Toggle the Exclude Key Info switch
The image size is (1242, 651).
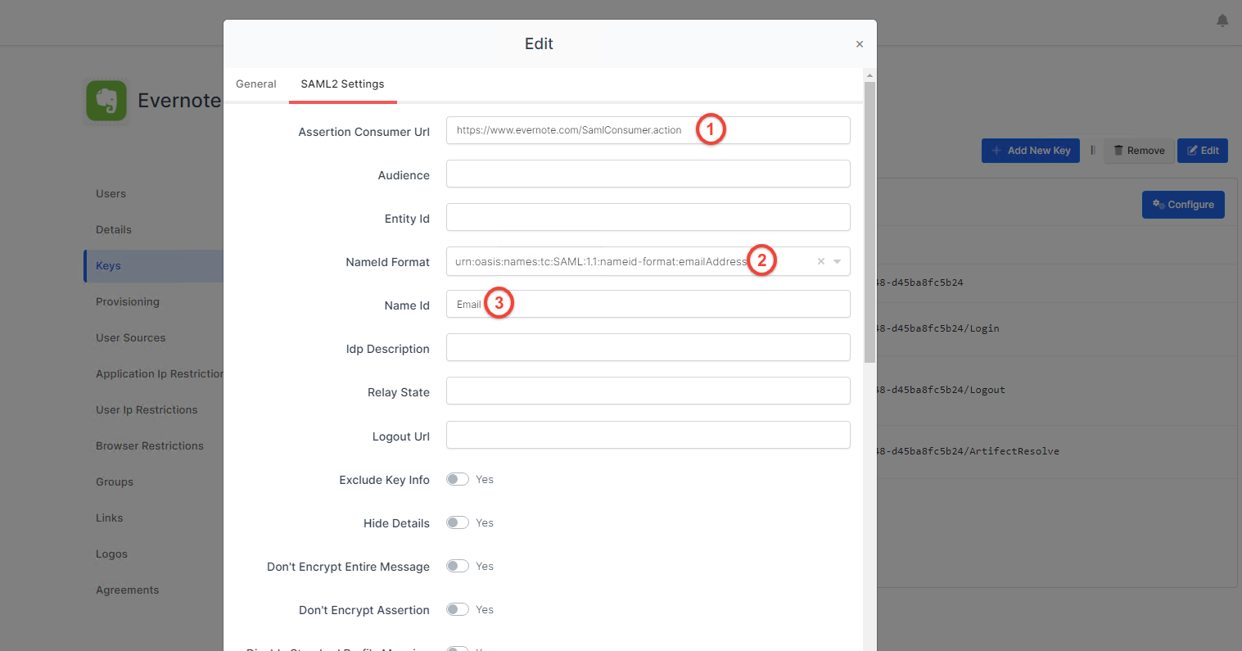458,479
